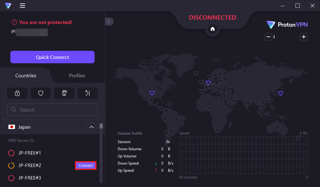This screenshot has height=187, width=320.
Task: Toggle the Kill Switch icon
Action: click(64, 93)
